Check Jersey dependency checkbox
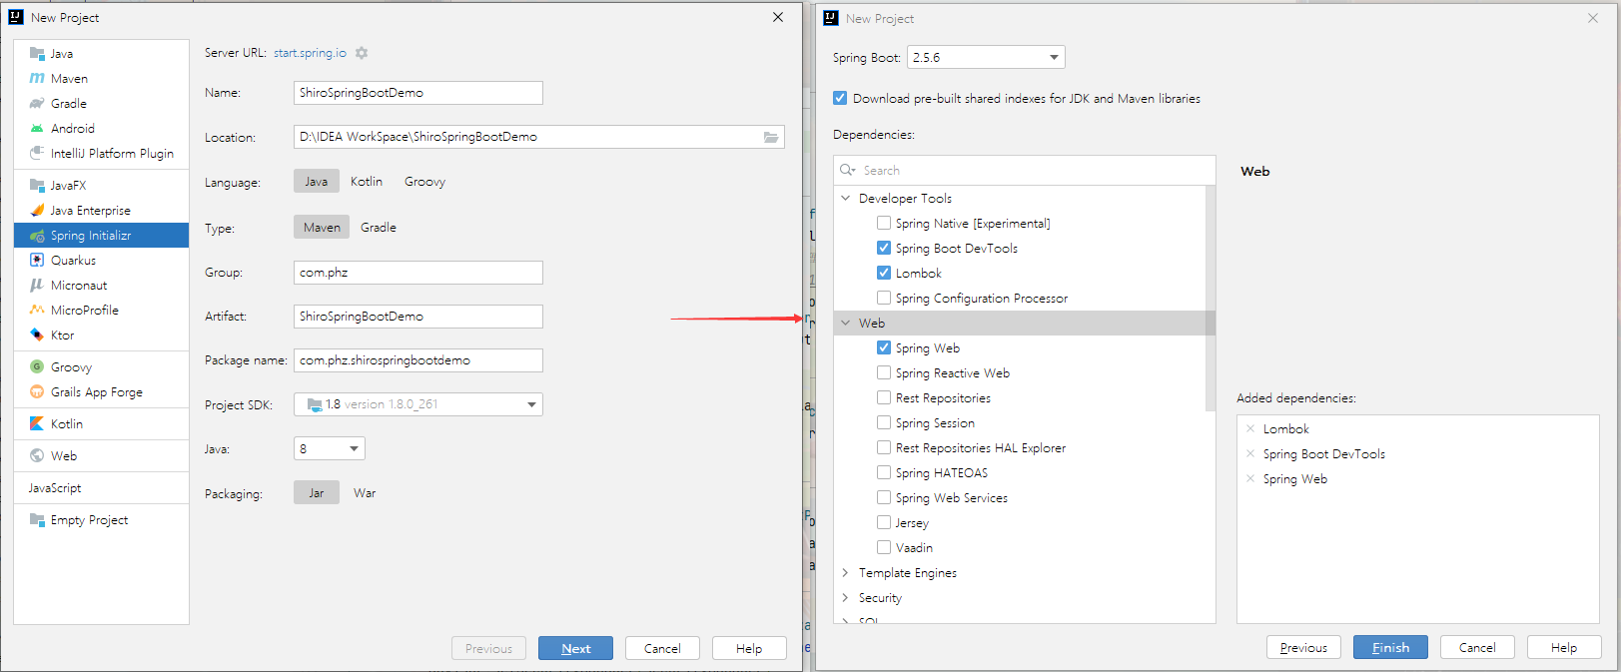Screen dimensions: 1621x672 884,523
